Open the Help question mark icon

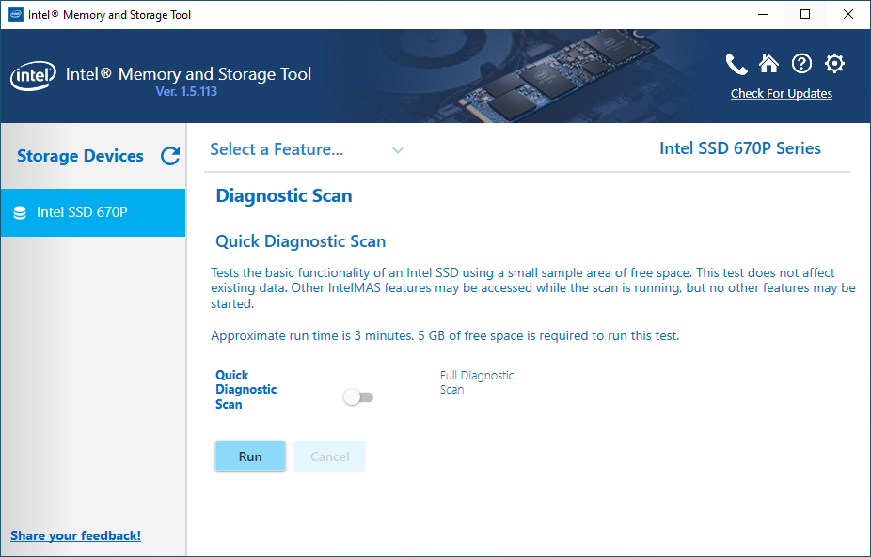tap(801, 64)
